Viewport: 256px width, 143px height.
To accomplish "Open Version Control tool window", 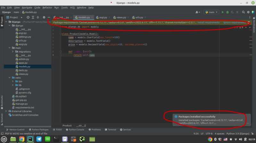I will tap(15, 130).
